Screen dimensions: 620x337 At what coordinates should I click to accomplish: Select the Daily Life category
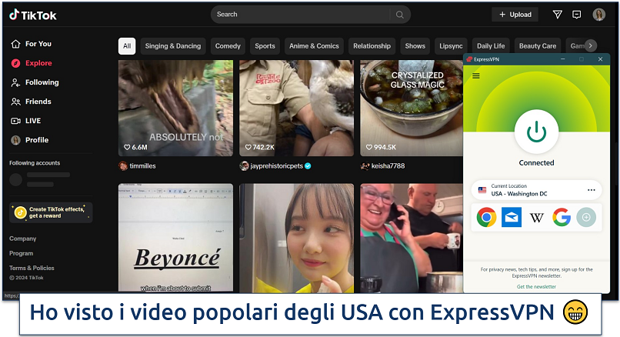(x=491, y=46)
